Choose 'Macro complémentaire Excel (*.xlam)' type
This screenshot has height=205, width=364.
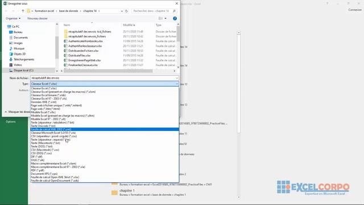pyautogui.click(x=105, y=163)
